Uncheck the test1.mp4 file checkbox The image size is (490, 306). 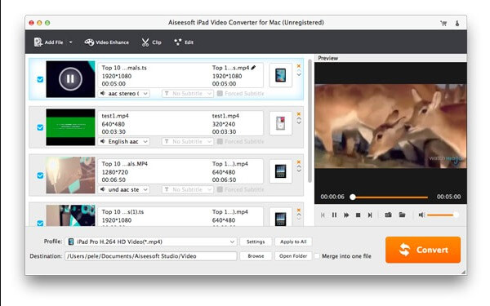click(x=40, y=127)
